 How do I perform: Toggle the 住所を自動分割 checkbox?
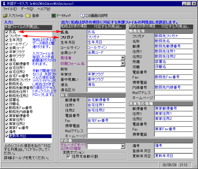[68, 156]
